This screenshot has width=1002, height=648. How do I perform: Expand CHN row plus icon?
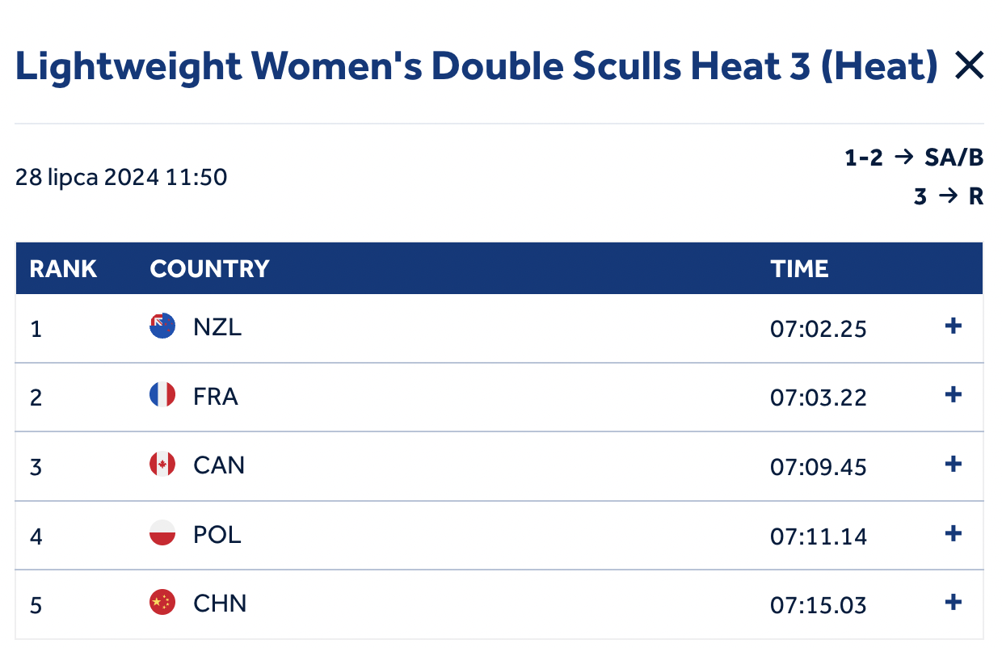point(954,602)
